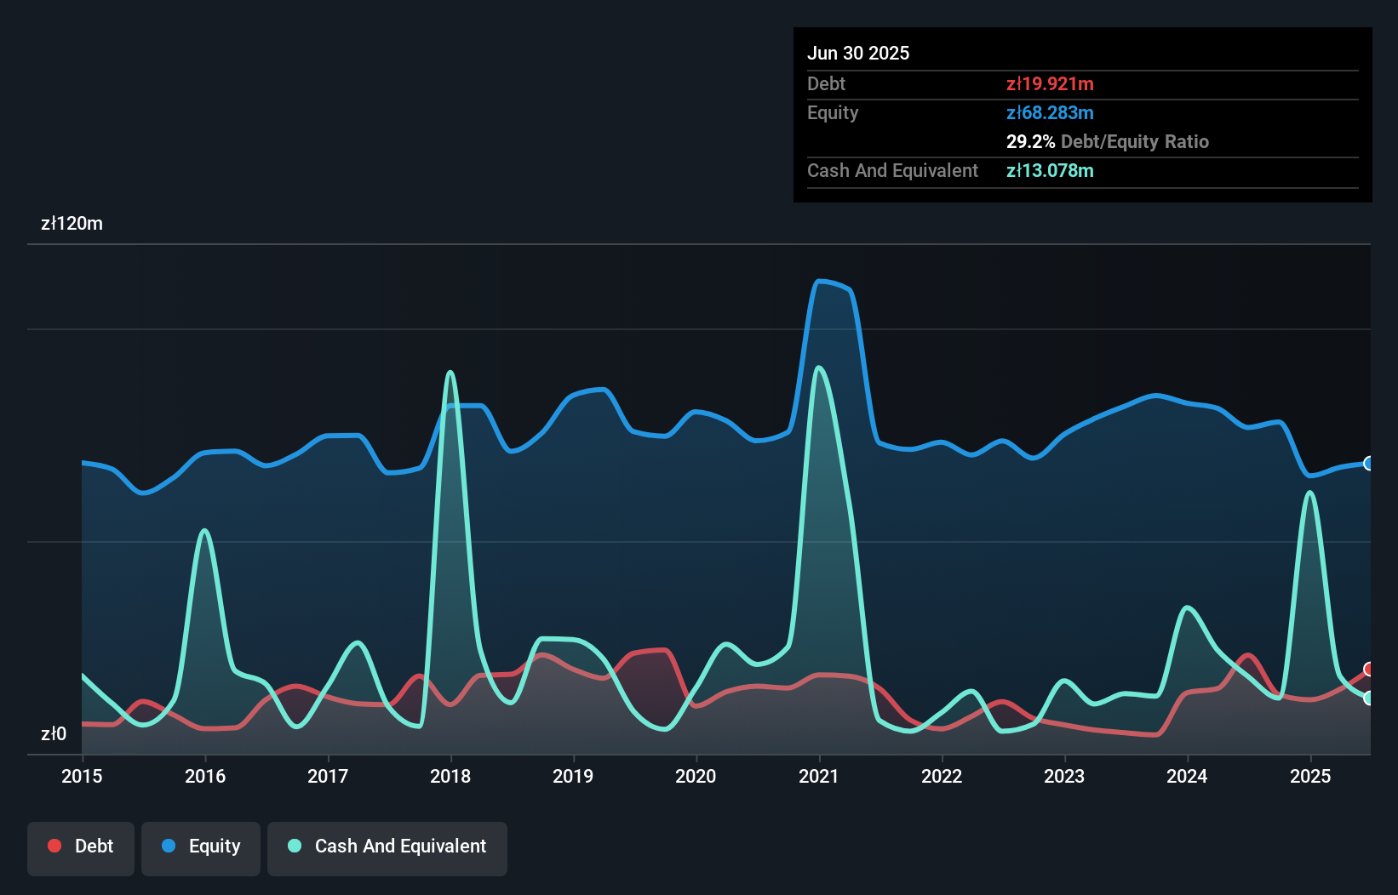Click the 2023 x-axis label
The width and height of the screenshot is (1398, 895).
coord(1064,776)
